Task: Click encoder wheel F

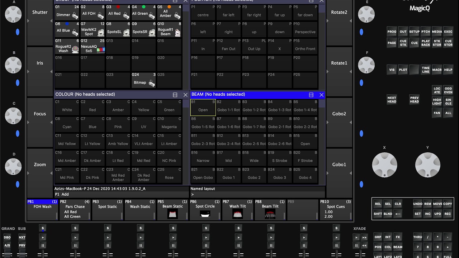Action: tap(366, 65)
